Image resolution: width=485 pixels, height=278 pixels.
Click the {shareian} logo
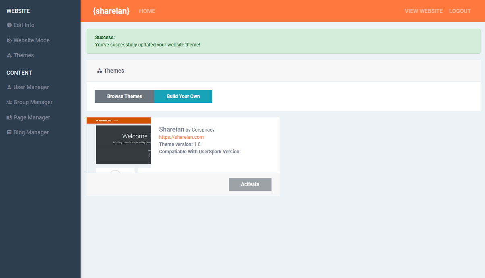click(x=111, y=11)
